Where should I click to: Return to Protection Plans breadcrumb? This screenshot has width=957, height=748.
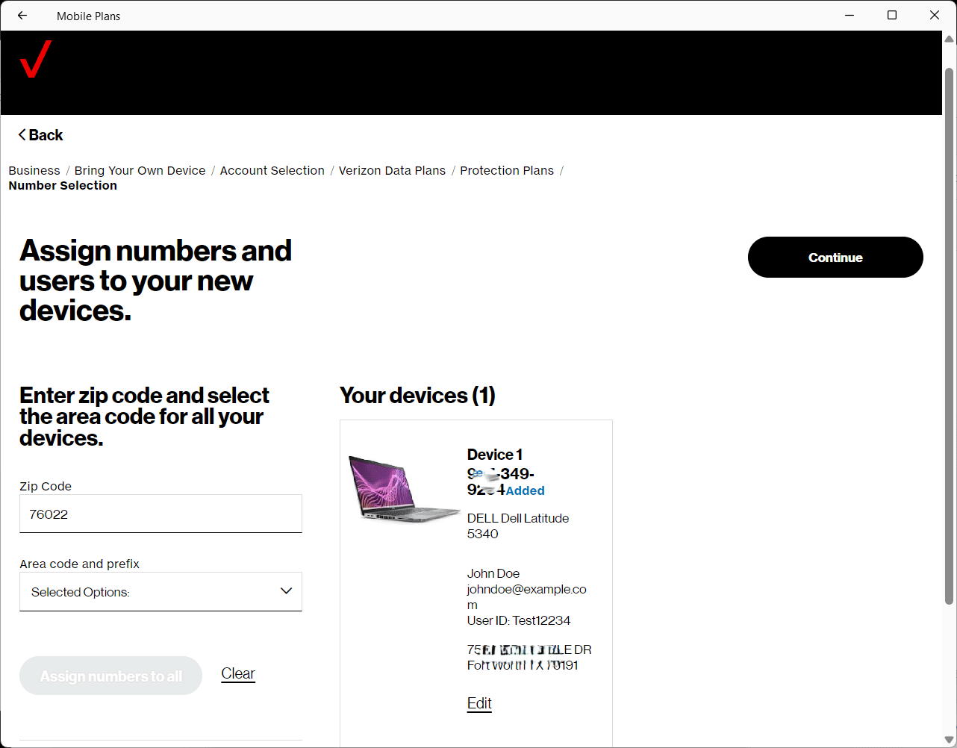pos(507,170)
